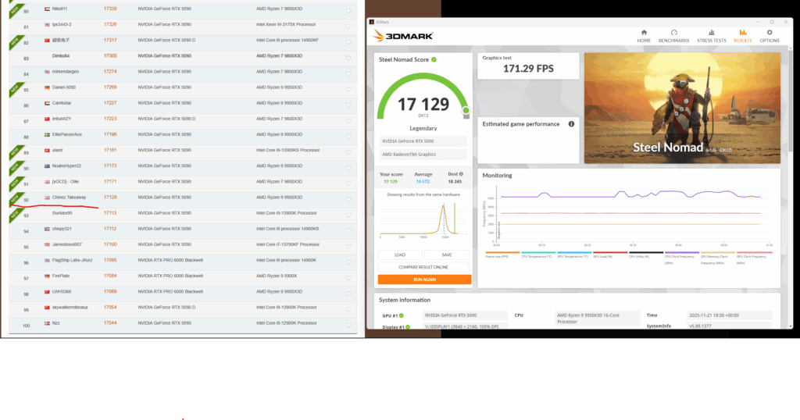Screen dimensions: 800x420
Task: Click the Swedish flag beside ElitePanzerAce
Action: [47, 134]
